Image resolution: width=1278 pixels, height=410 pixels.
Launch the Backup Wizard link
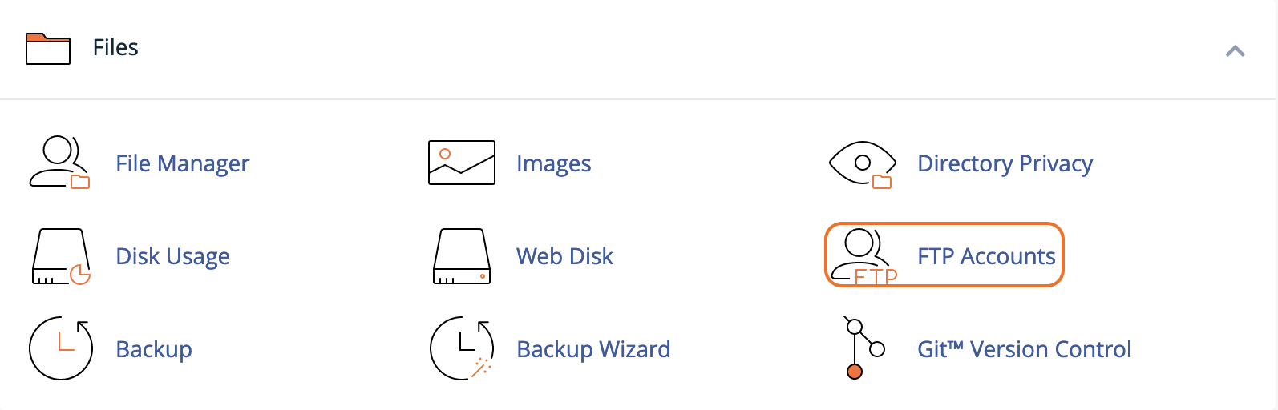[x=594, y=349]
